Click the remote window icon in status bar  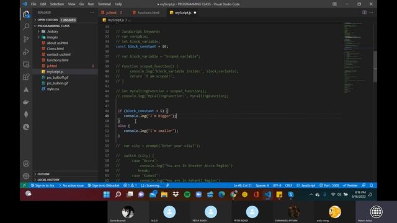(x=24, y=185)
